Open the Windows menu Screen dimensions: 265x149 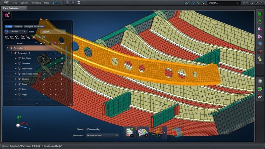(x=36, y=3)
